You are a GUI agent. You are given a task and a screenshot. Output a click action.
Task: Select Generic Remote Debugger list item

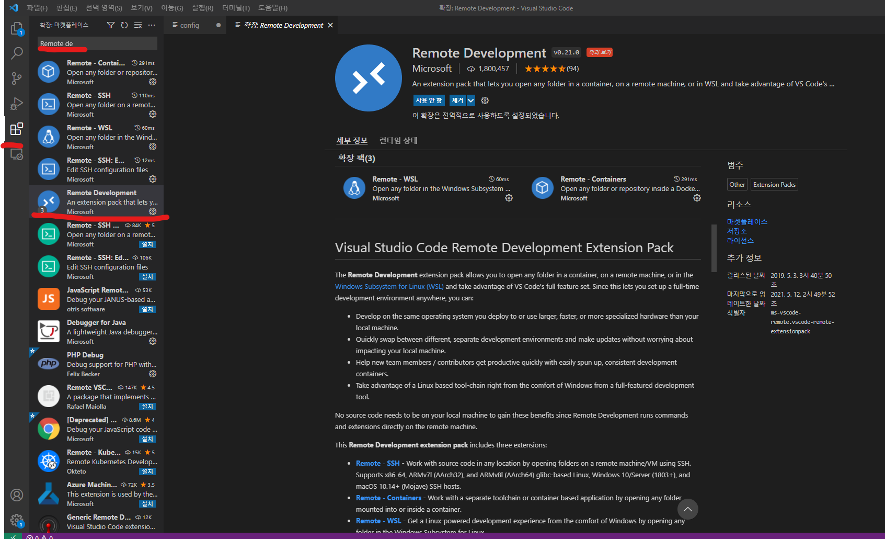pos(96,522)
